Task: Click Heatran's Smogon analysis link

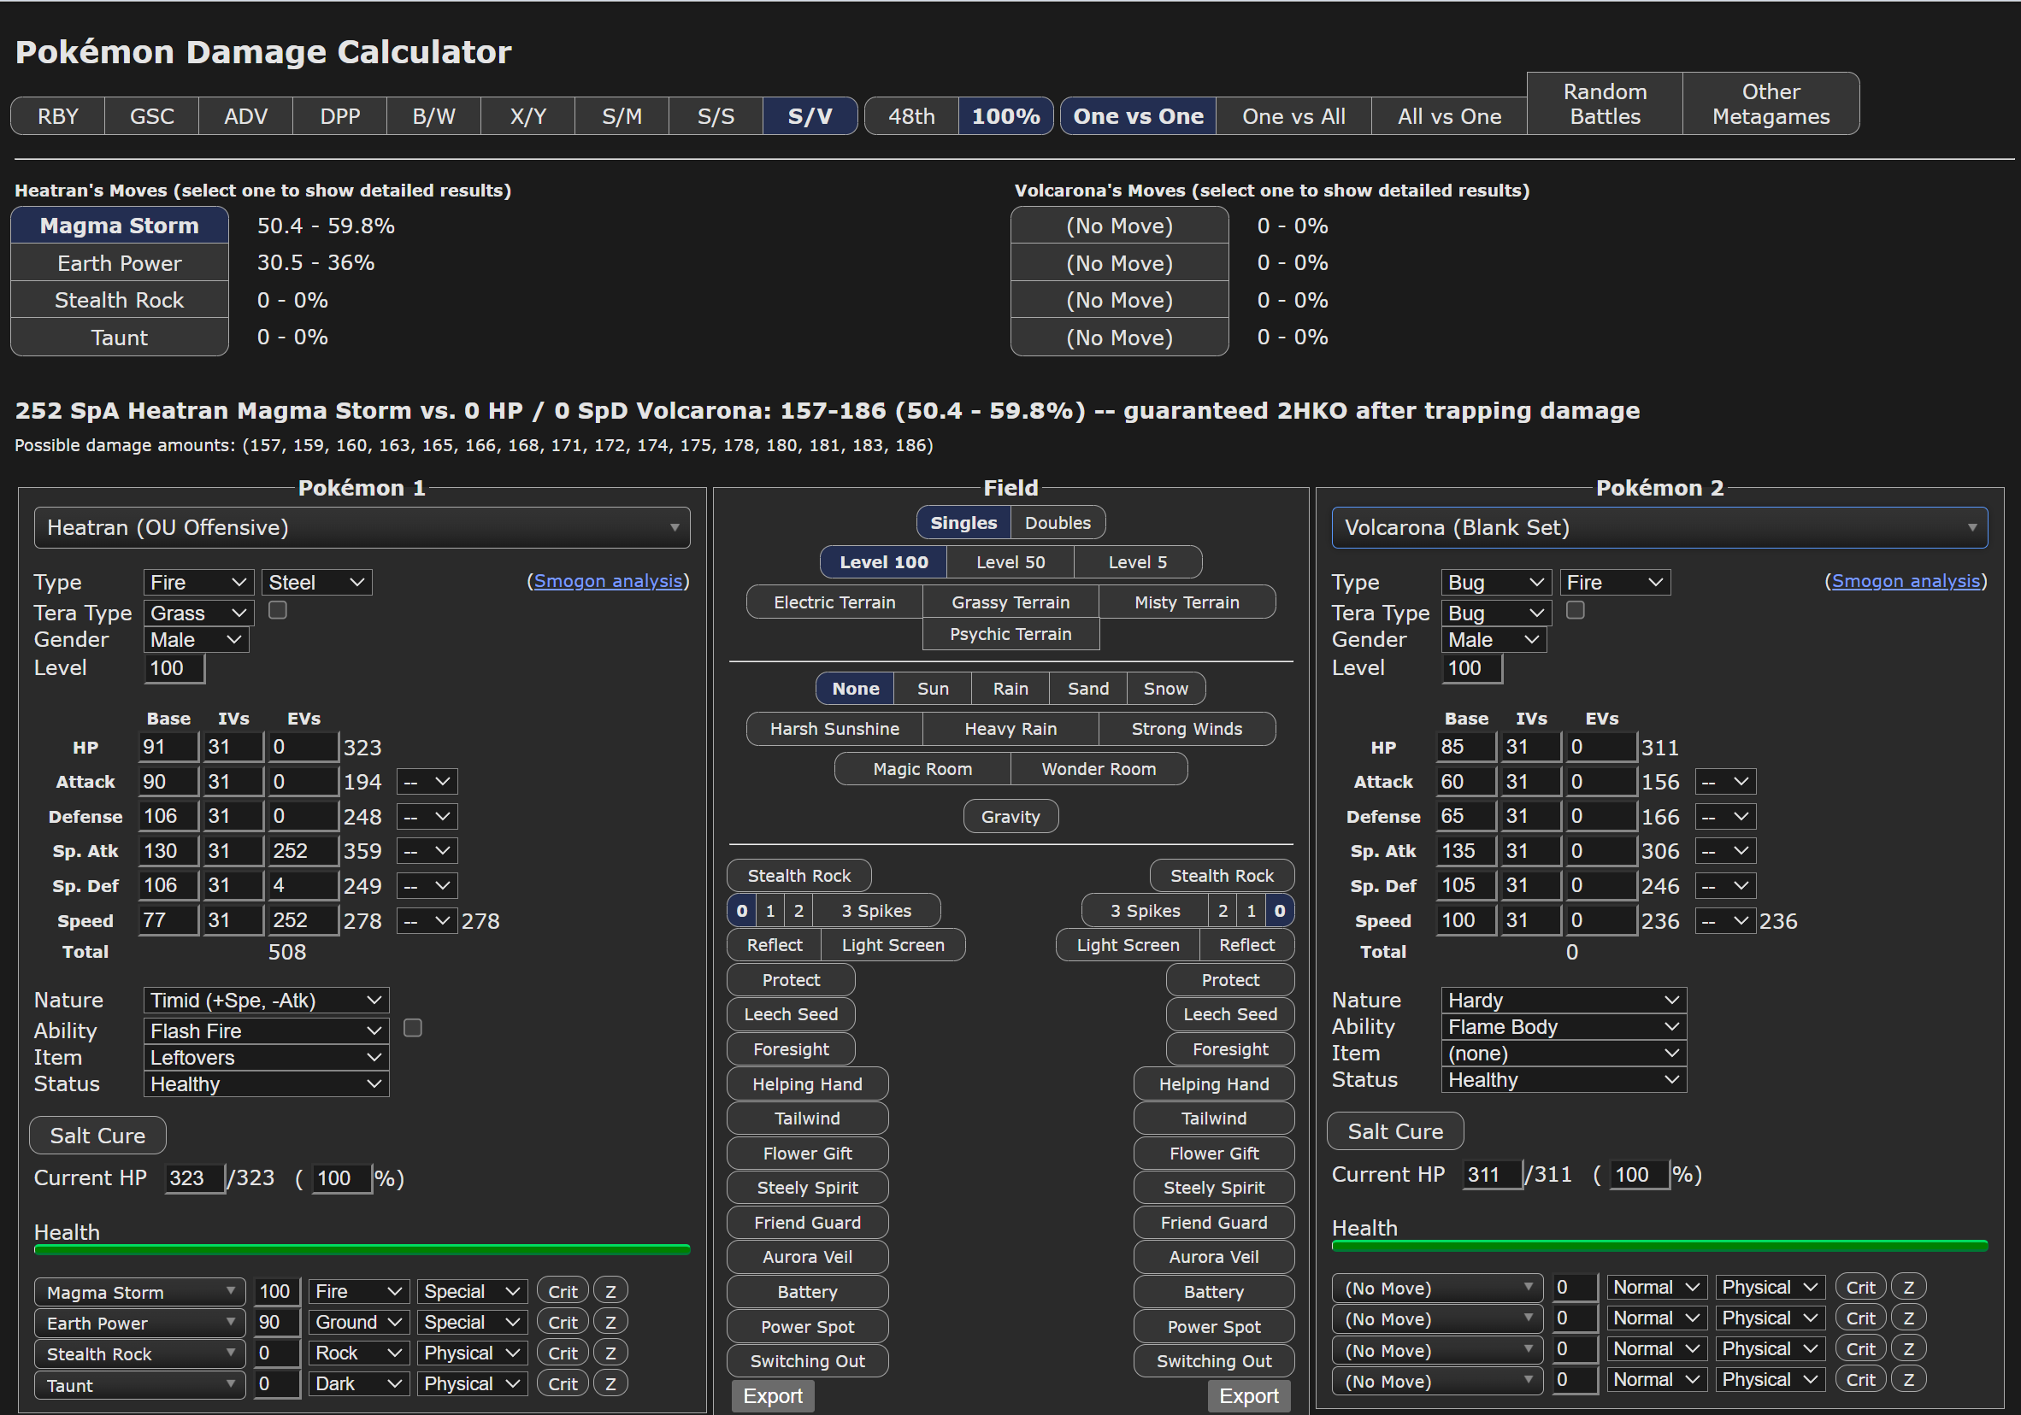Action: coord(608,581)
